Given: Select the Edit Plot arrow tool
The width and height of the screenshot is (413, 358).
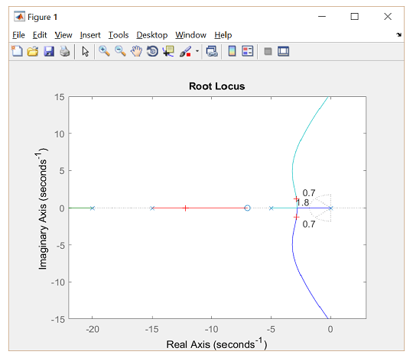Looking at the screenshot, I should tap(85, 51).
